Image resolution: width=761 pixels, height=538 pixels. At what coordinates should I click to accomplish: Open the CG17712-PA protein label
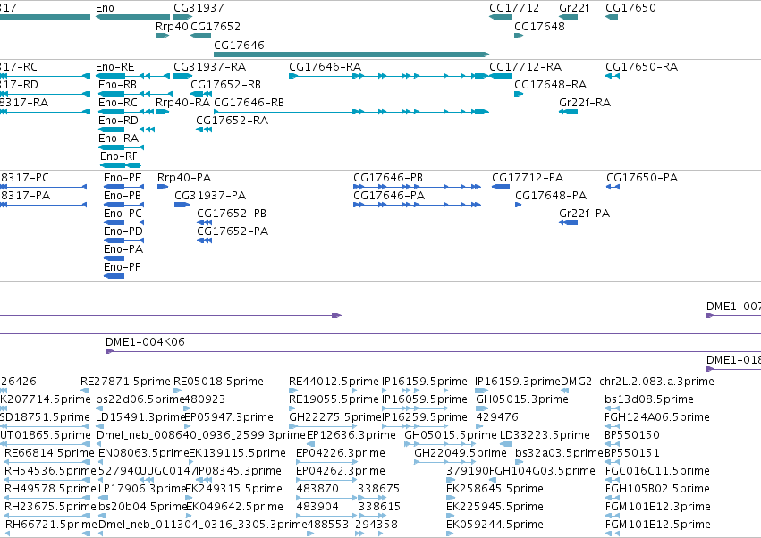coord(528,178)
